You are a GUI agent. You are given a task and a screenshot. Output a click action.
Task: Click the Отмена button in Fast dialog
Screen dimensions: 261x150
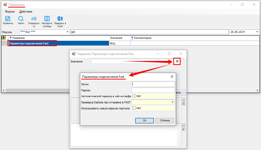click(x=164, y=120)
